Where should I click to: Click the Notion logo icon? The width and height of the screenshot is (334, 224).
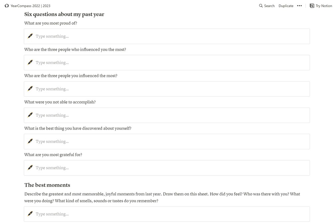312,6
